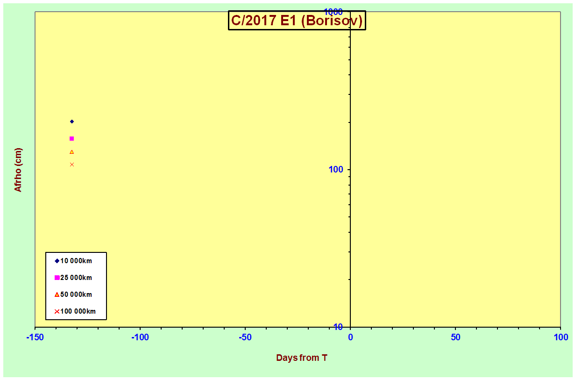575x380 pixels.
Task: Click the 10 y-axis value label
Action: pyautogui.click(x=338, y=326)
